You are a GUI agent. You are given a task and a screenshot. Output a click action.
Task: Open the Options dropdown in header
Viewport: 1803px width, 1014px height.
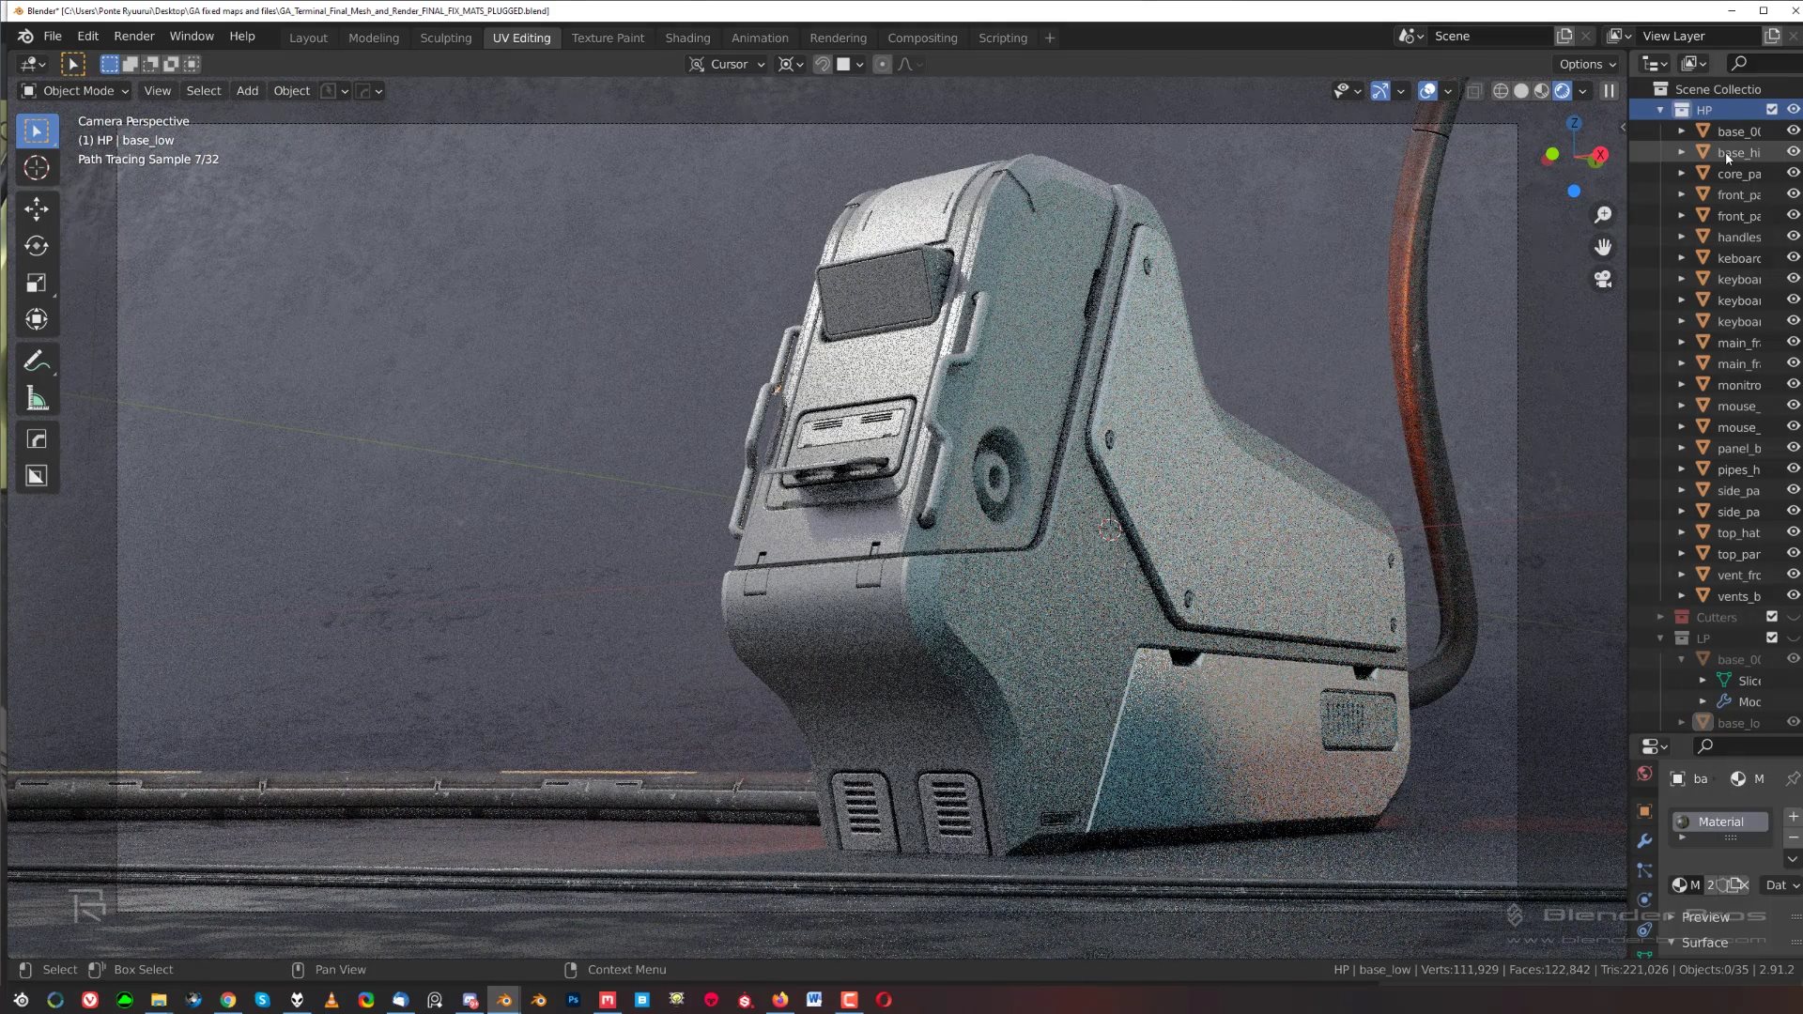click(1587, 64)
